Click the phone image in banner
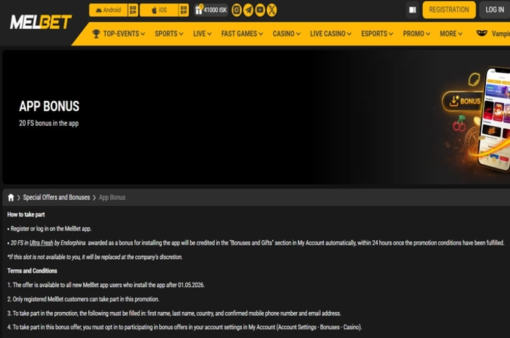 click(494, 119)
